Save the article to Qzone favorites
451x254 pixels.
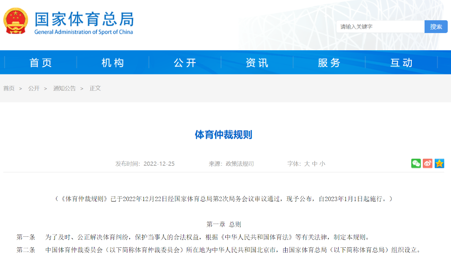point(439,163)
